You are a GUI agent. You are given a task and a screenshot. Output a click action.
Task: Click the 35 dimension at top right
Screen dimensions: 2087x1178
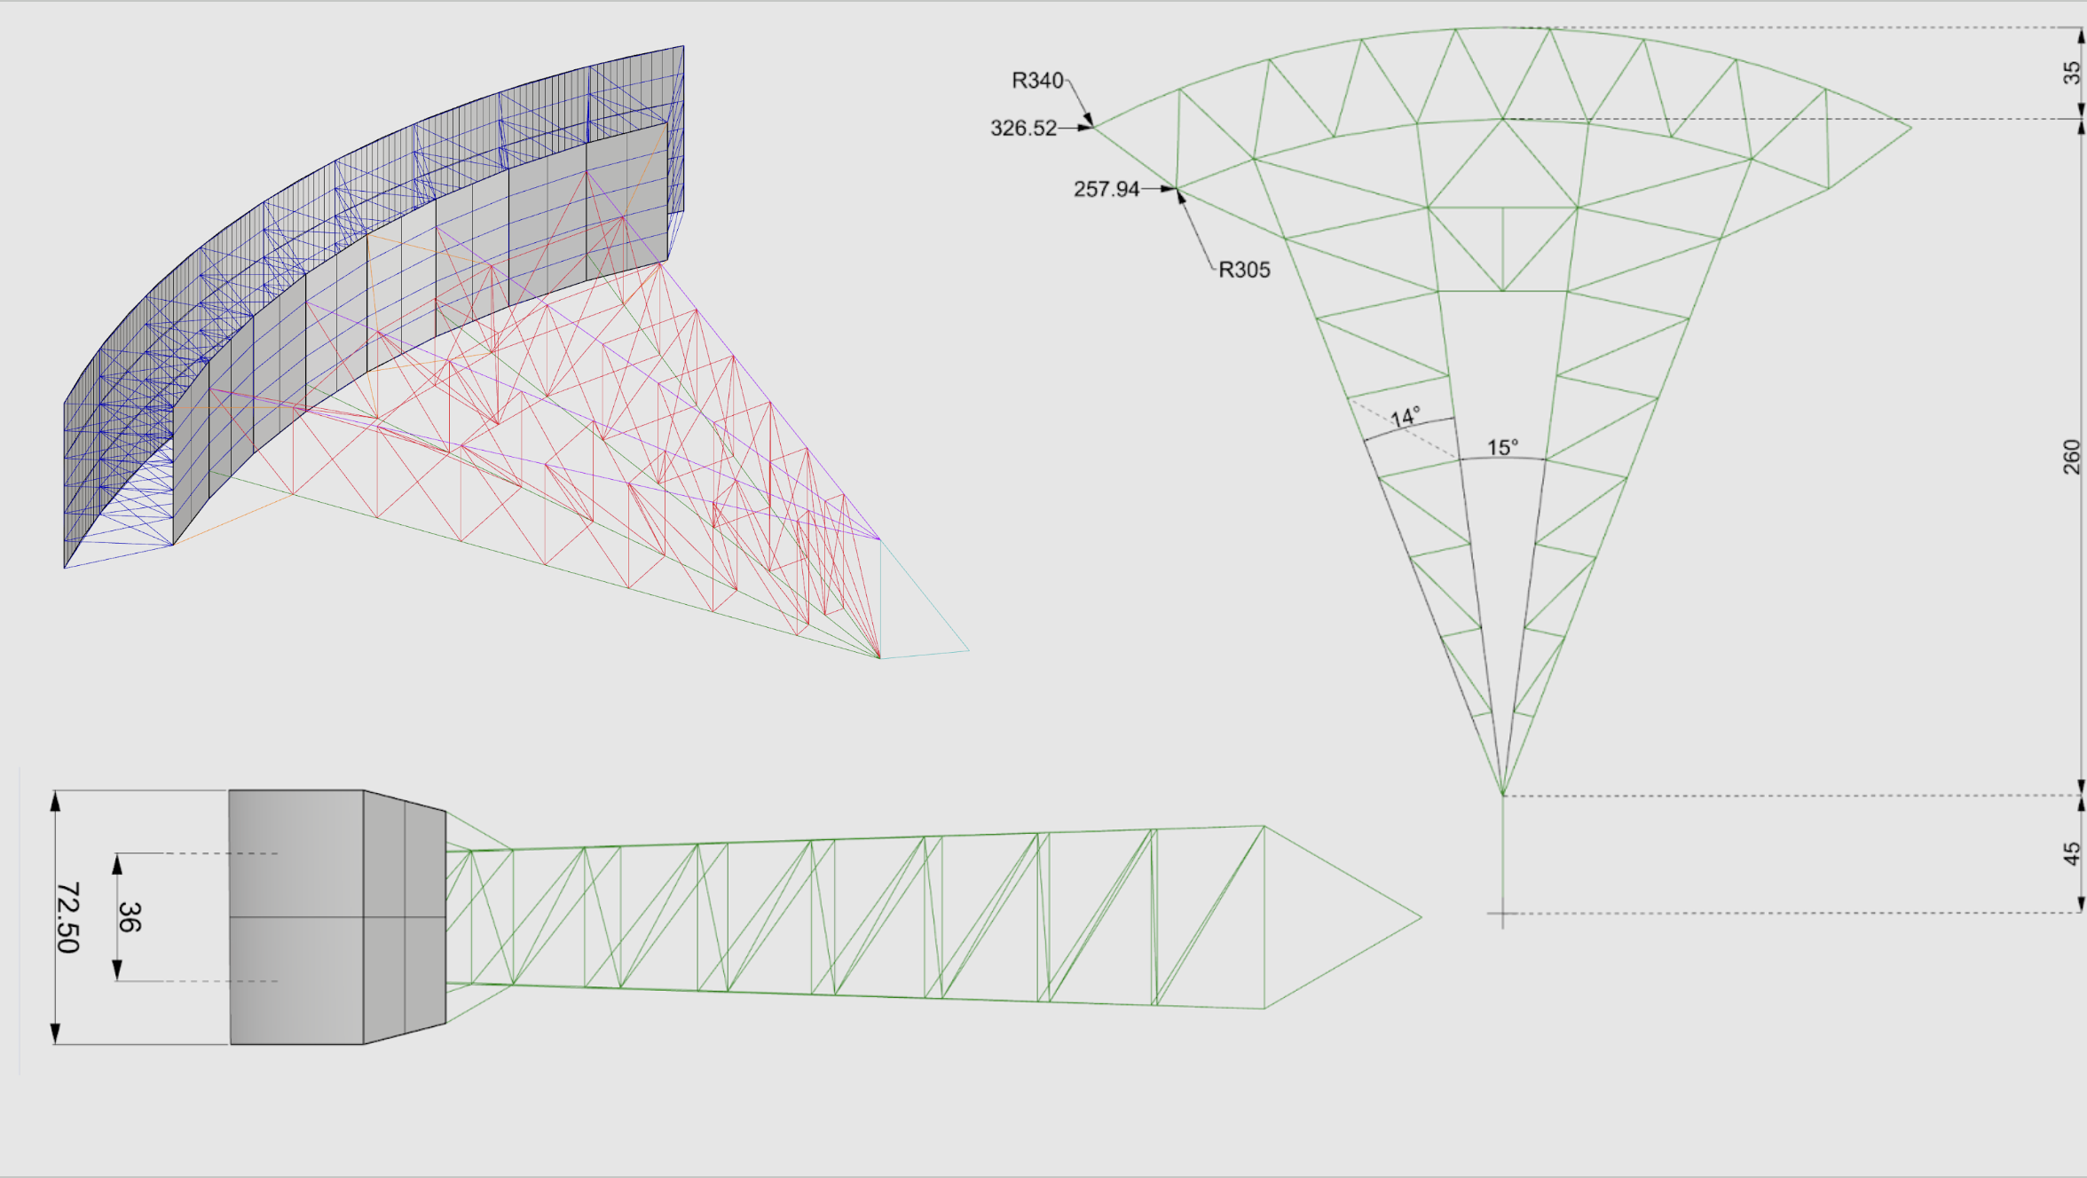tap(2070, 73)
